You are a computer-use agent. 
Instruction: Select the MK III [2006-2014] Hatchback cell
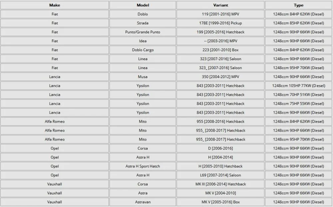[x=220, y=184]
